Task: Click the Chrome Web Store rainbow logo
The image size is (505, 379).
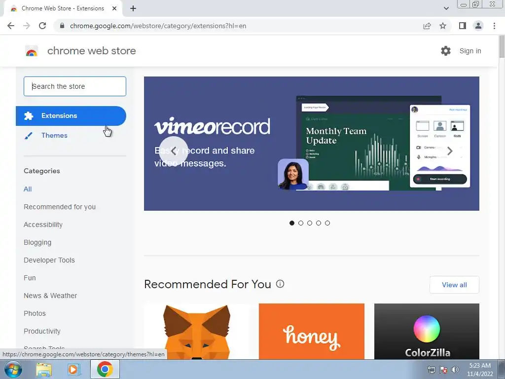Action: coord(32,51)
